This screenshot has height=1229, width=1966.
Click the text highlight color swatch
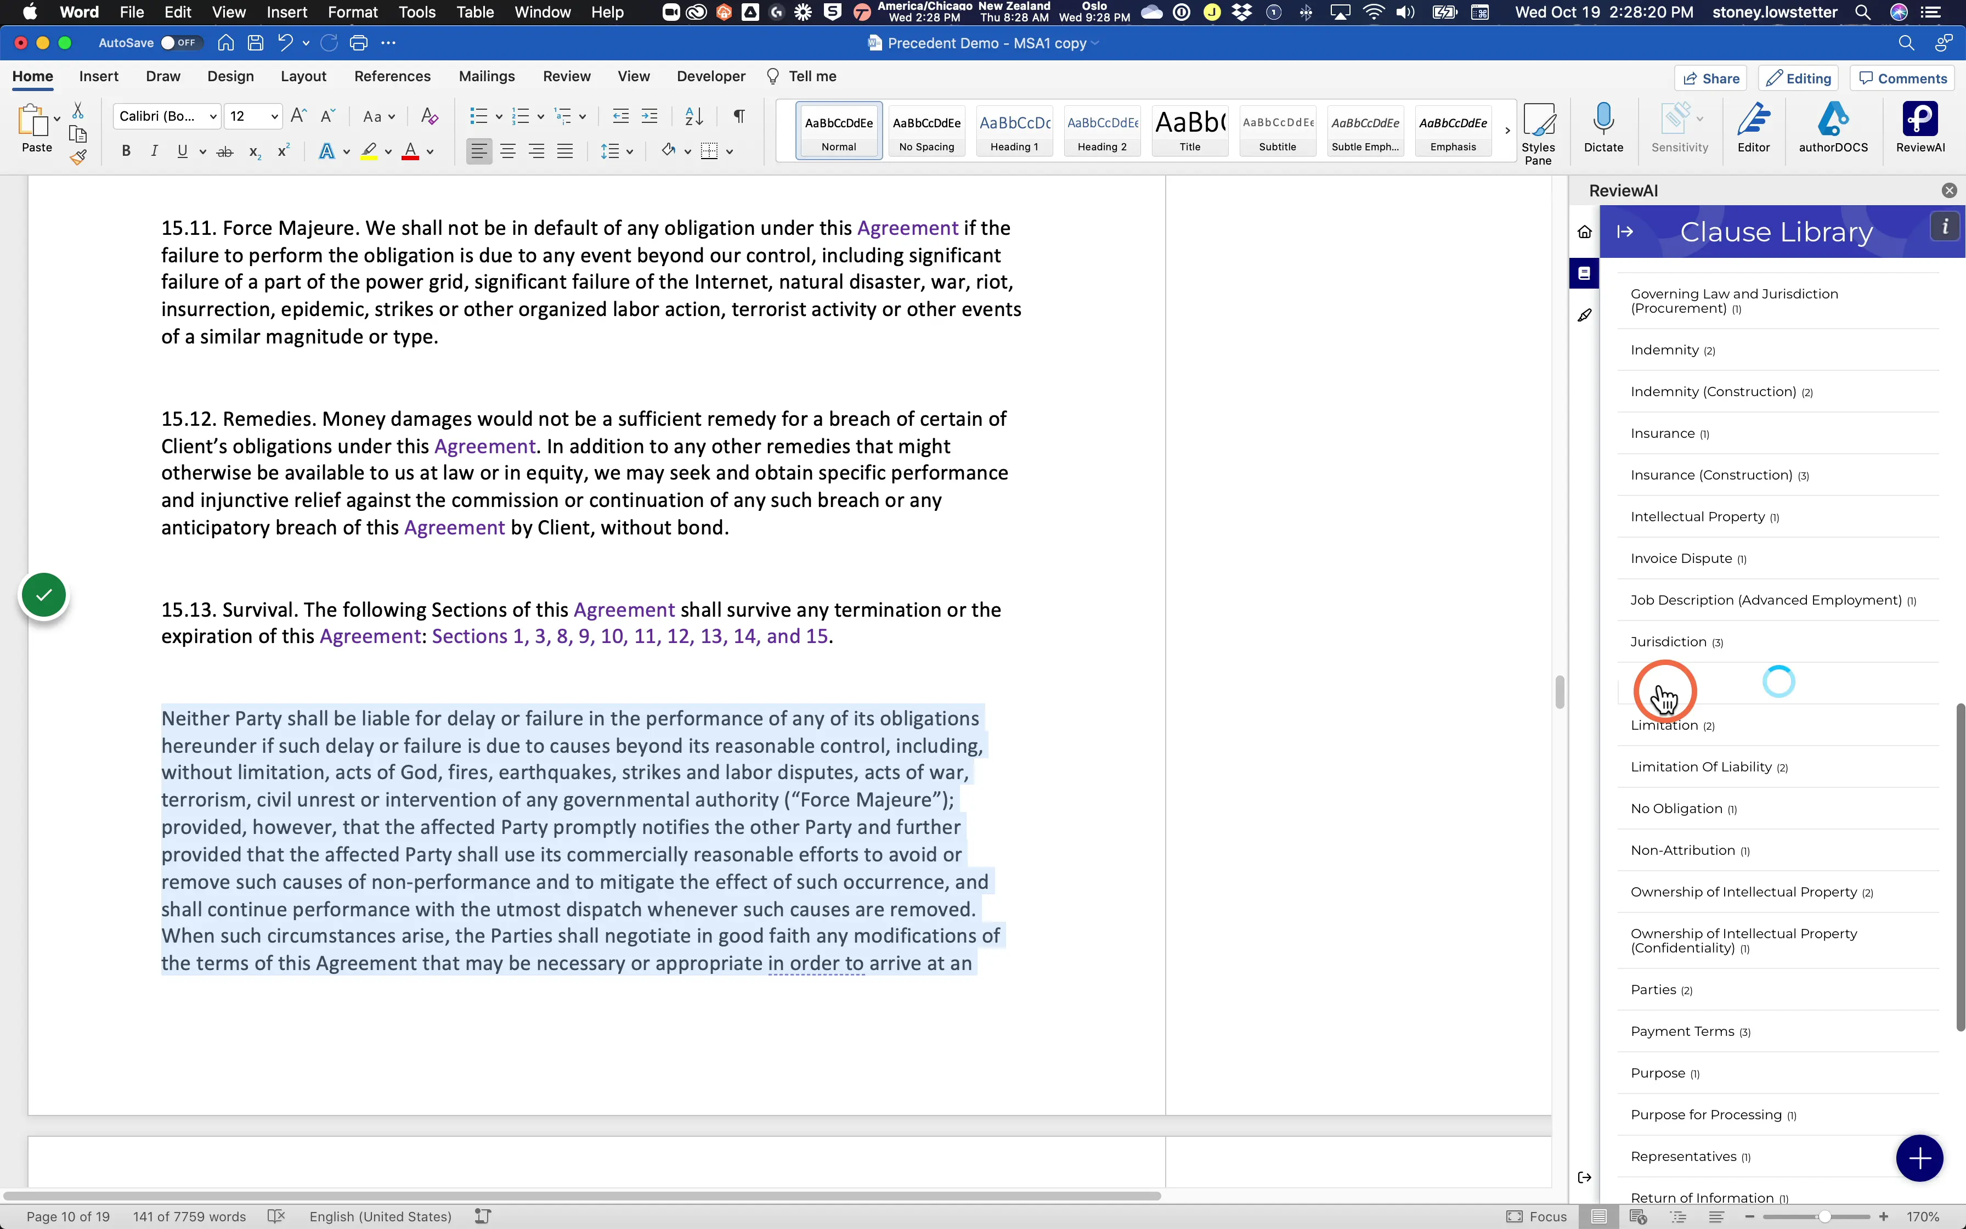[369, 151]
